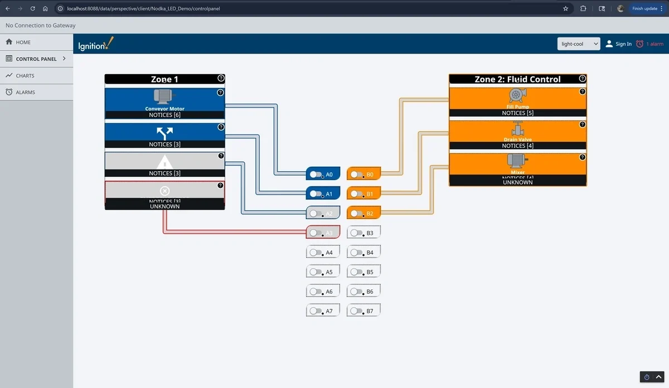
Task: Open the CHARTS page in sidebar
Action: coord(36,75)
